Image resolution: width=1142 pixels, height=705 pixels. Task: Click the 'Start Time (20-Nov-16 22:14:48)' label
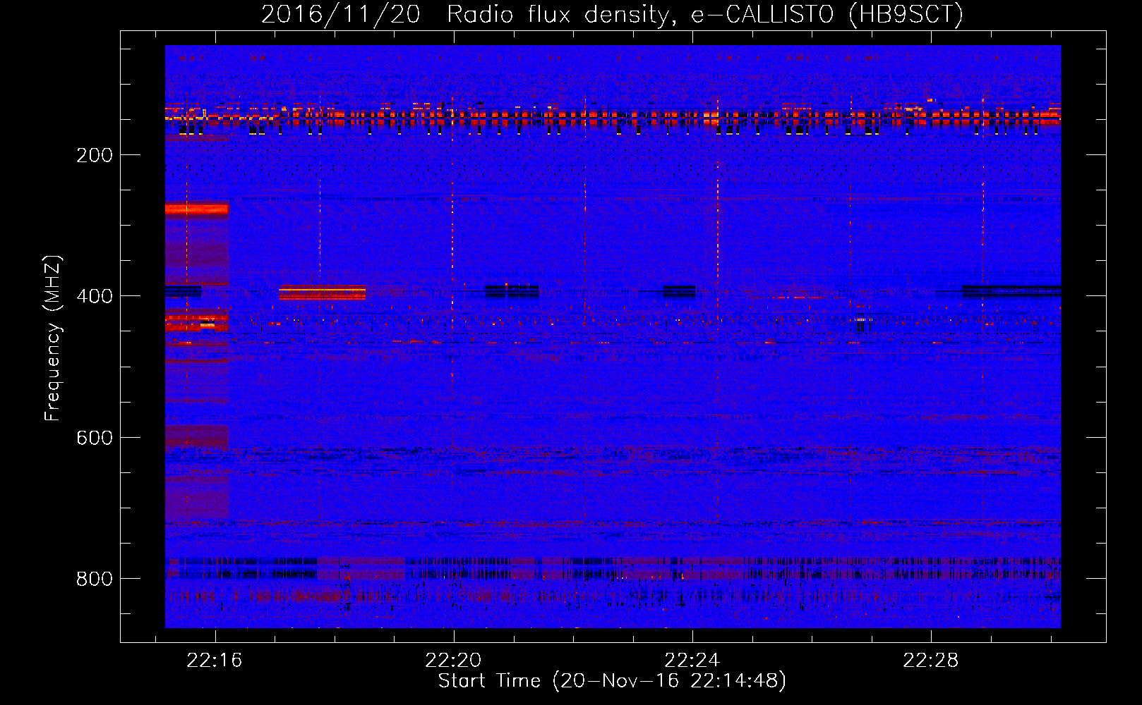pos(612,681)
